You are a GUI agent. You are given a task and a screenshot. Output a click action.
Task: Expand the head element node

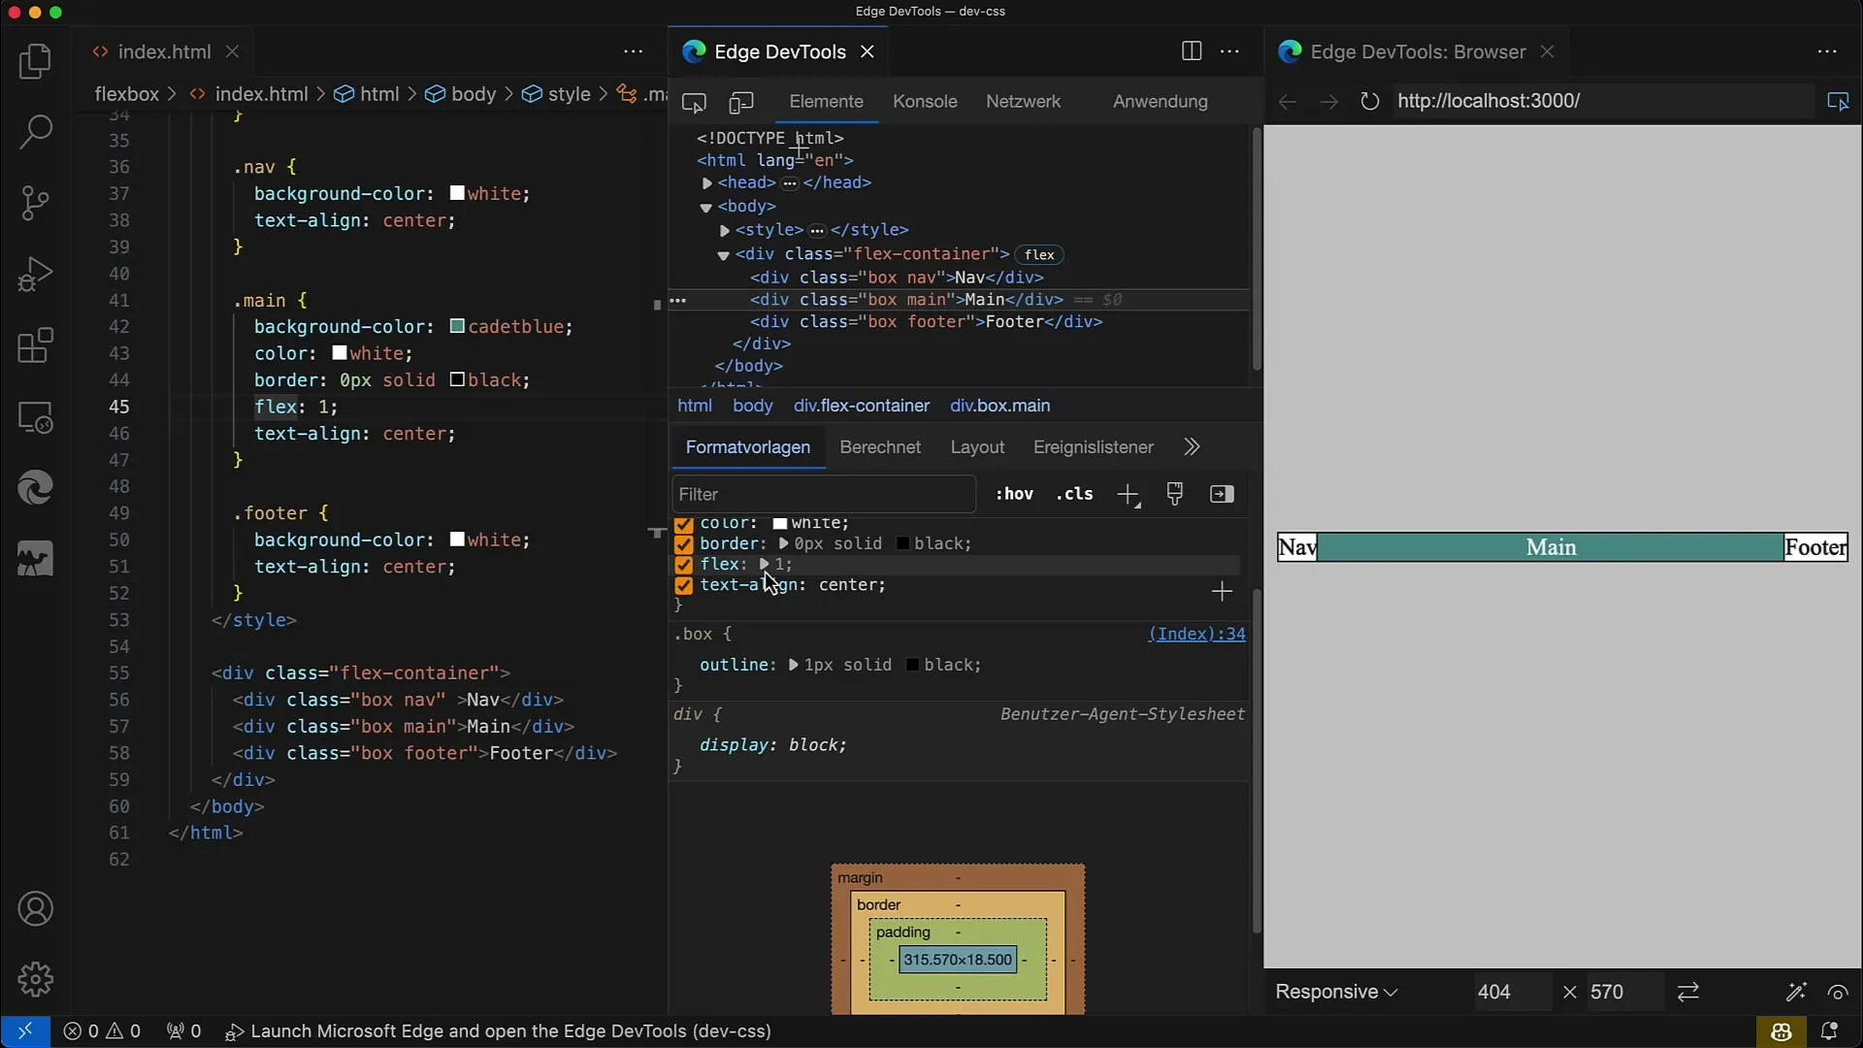(x=706, y=183)
